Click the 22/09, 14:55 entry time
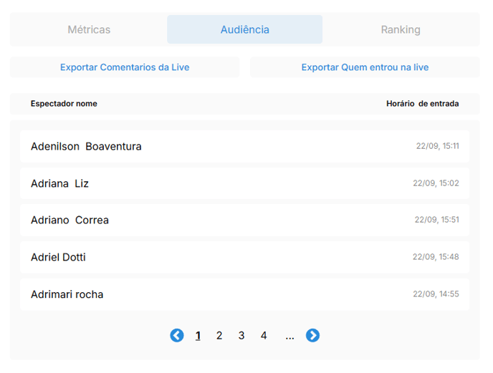The image size is (493, 373). pos(436,294)
